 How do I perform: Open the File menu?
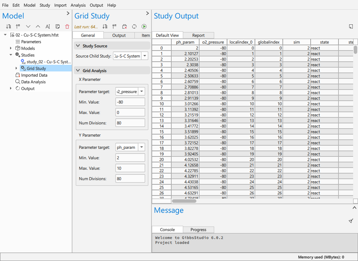(5, 5)
